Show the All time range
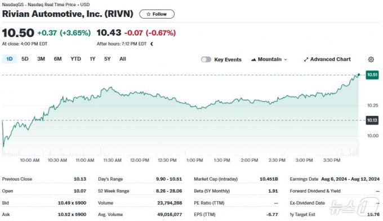The height and width of the screenshot is (221, 383). (x=123, y=59)
